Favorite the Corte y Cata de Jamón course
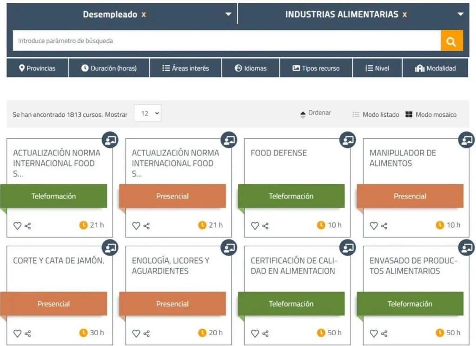Viewport: 476px width, 346px height. pos(17,333)
